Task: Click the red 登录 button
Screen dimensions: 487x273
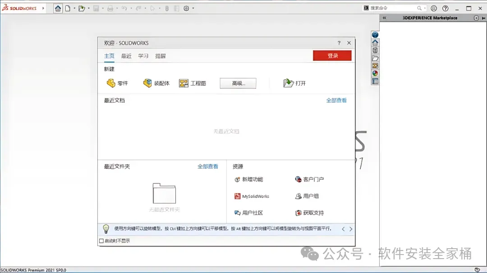Action: 332,55
